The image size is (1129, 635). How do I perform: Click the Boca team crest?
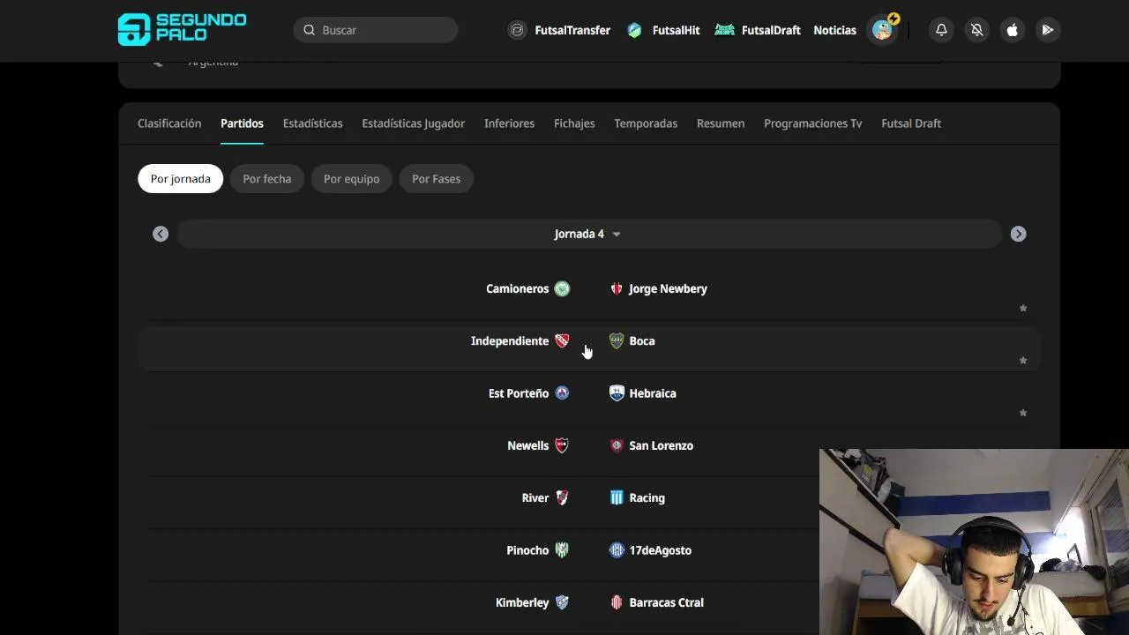tap(617, 340)
